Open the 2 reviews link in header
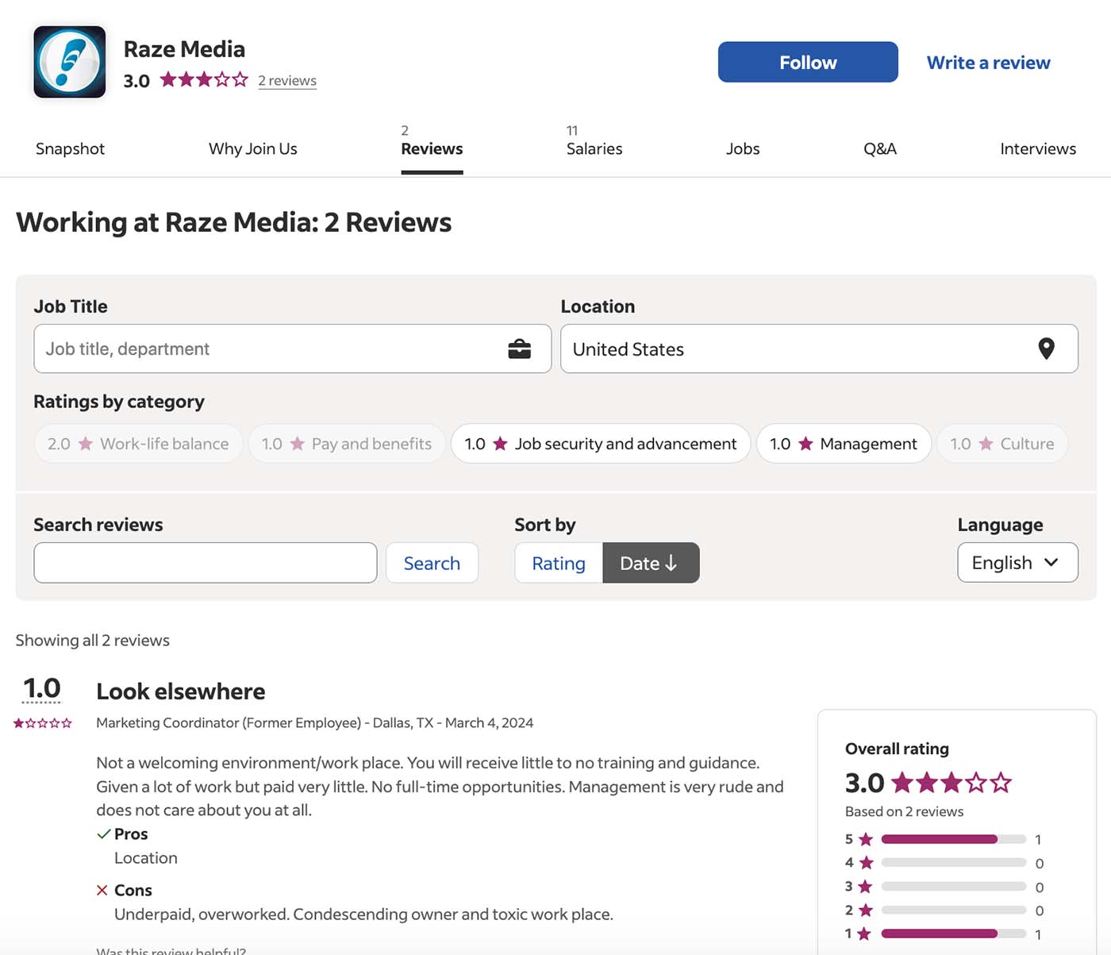Image resolution: width=1111 pixels, height=955 pixels. point(287,80)
